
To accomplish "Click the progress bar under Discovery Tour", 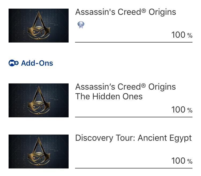I will (x=133, y=168).
